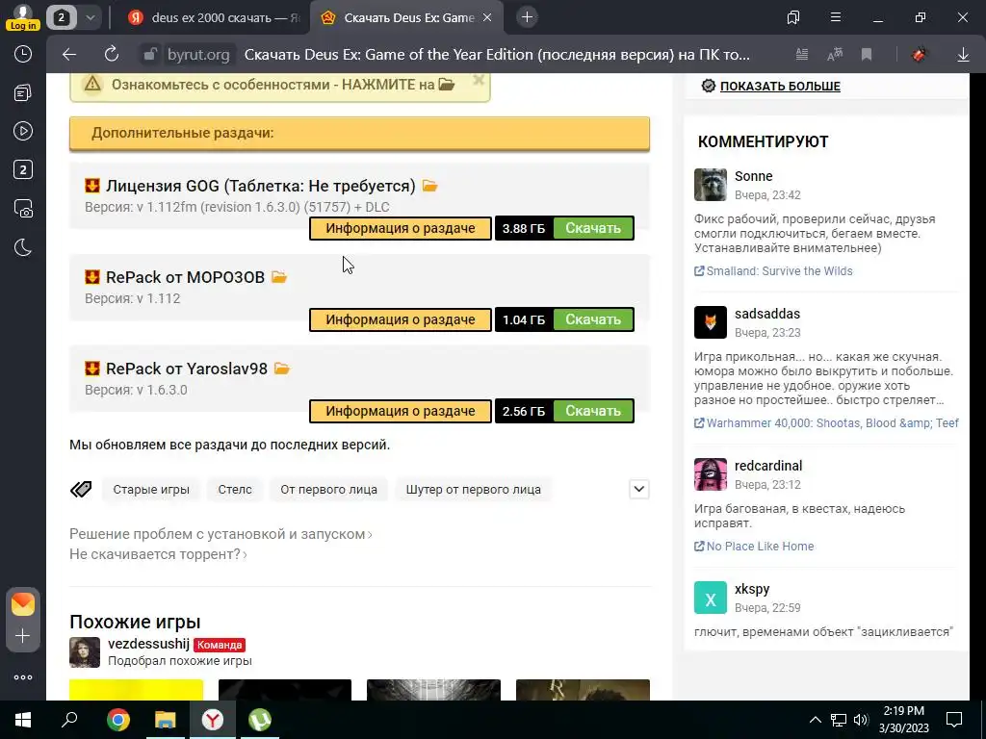The image size is (986, 739).
Task: Download the 1.04 ГБ МОРОЗОВ repack
Action: pos(593,319)
